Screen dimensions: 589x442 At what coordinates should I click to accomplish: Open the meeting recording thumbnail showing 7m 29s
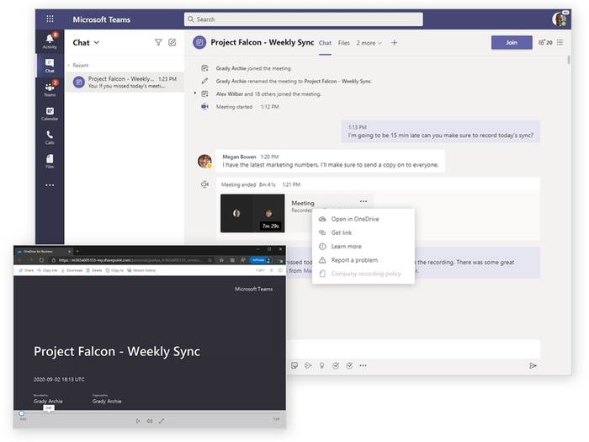click(x=252, y=214)
